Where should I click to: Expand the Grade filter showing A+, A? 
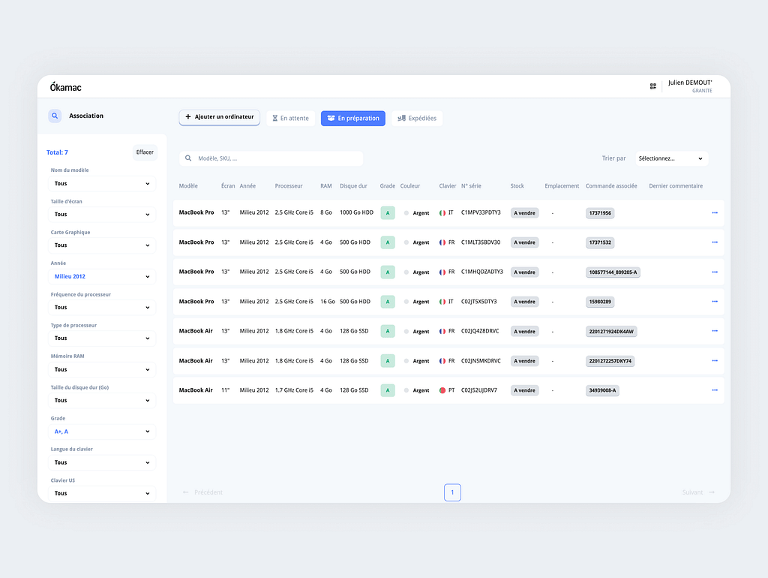[103, 432]
